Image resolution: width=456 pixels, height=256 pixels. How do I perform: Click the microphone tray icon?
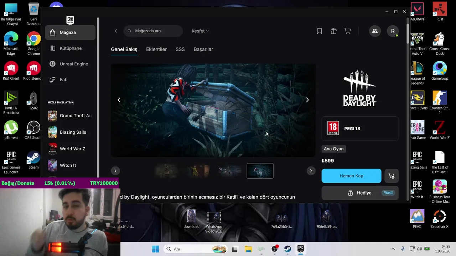tap(403, 249)
